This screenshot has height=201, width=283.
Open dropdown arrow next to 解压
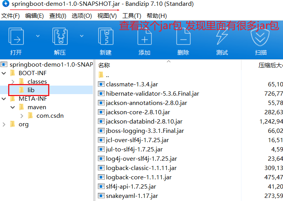pyautogui.click(x=82, y=36)
